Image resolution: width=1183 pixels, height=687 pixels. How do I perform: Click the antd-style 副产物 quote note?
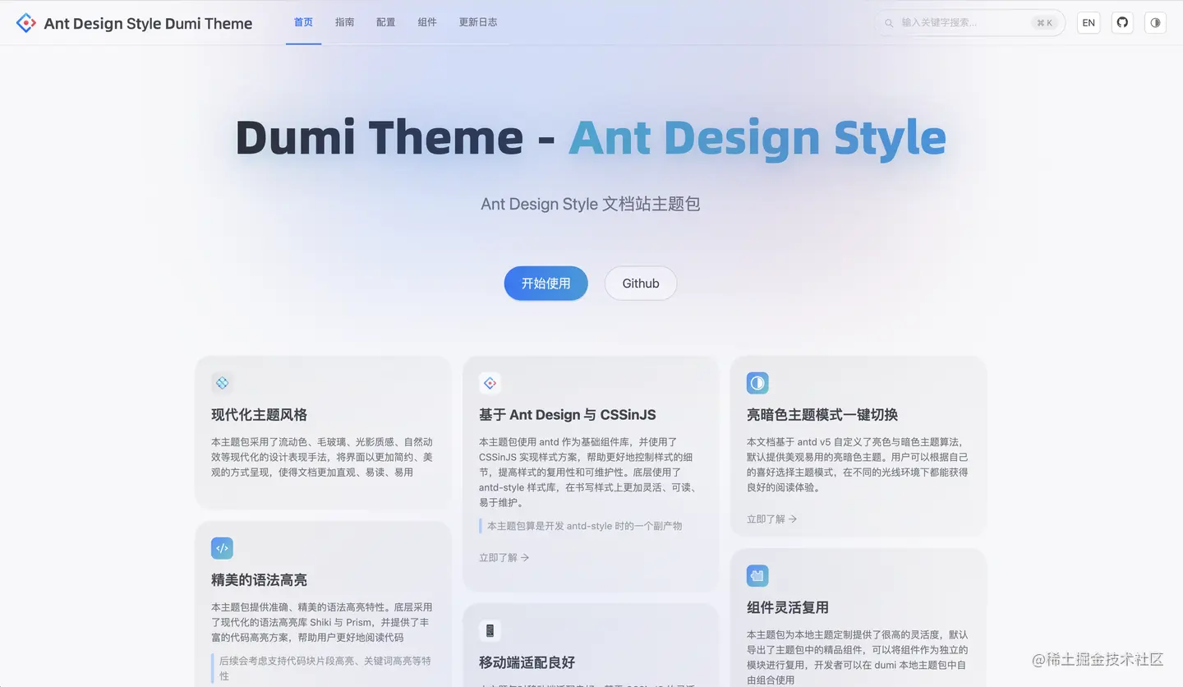click(x=584, y=526)
